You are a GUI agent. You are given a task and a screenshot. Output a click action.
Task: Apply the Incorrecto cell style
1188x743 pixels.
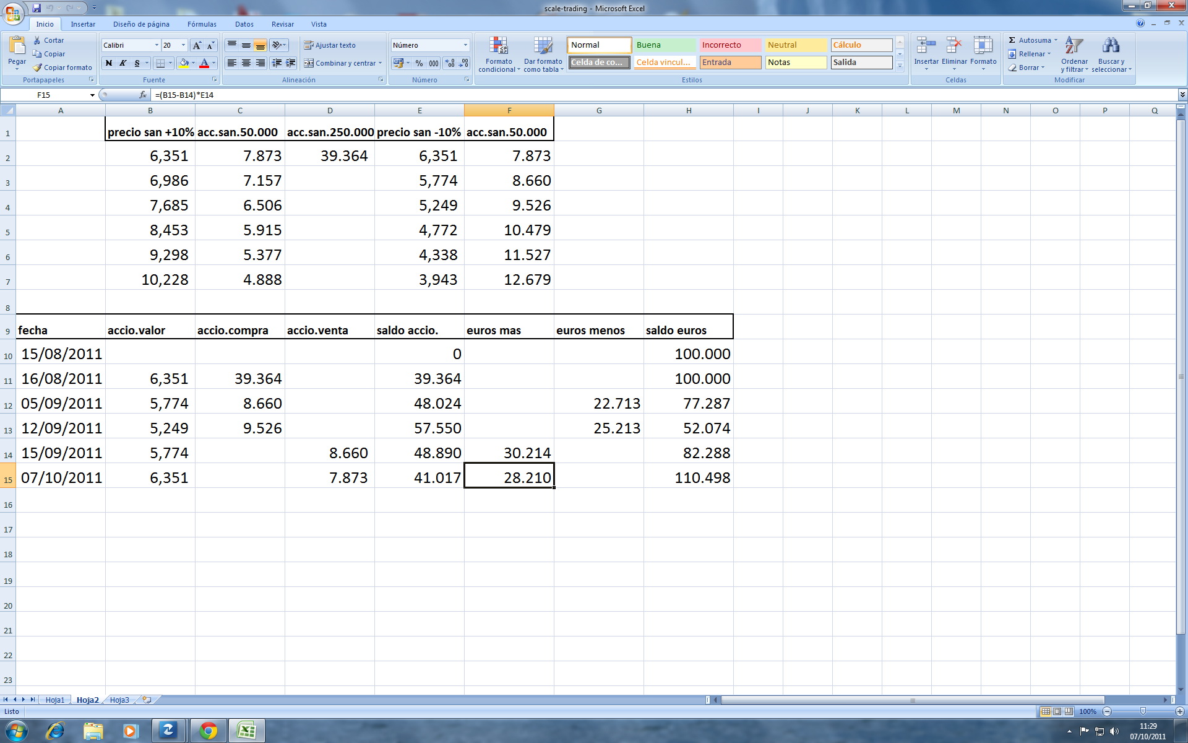(730, 45)
